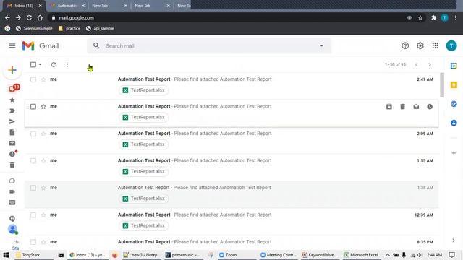
Task: Open Drafts document icon in sidebar
Action: (x=12, y=132)
